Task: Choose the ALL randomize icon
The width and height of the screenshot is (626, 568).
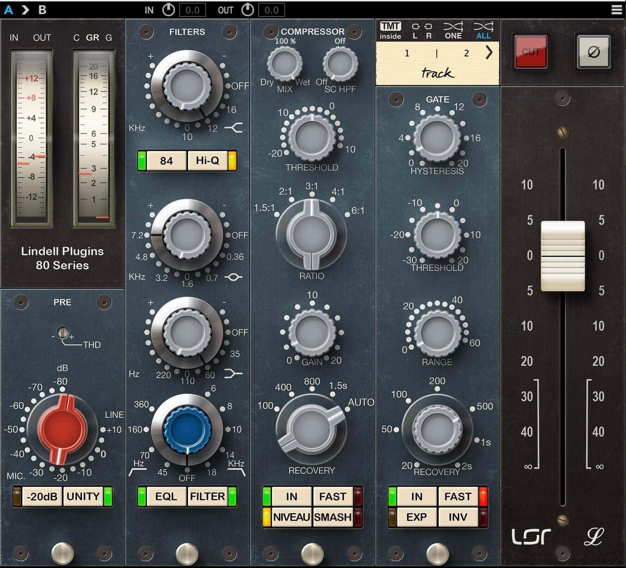Action: click(483, 31)
